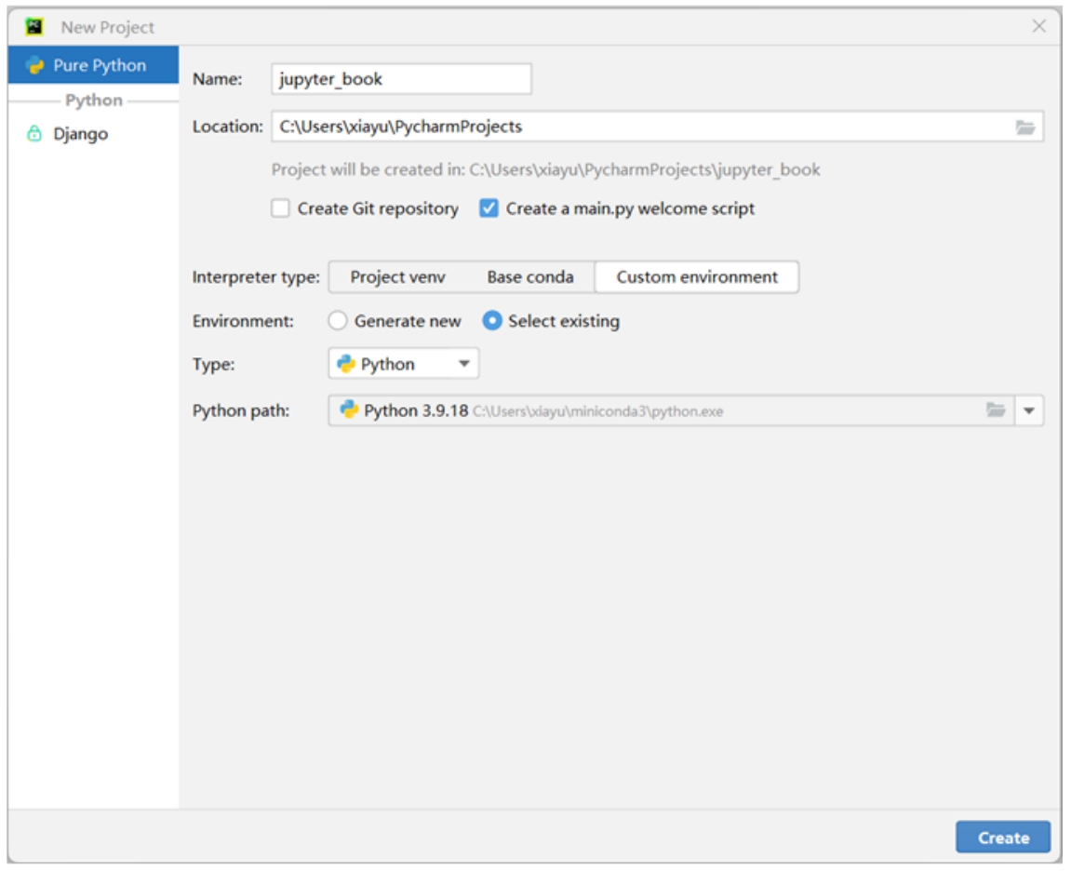Browse for Python path using folder icon
Viewport: 1071px width, 871px height.
[996, 409]
